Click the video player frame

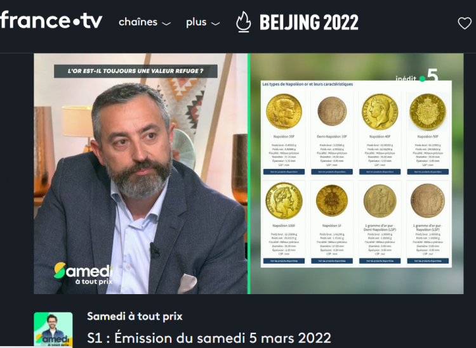click(249, 174)
